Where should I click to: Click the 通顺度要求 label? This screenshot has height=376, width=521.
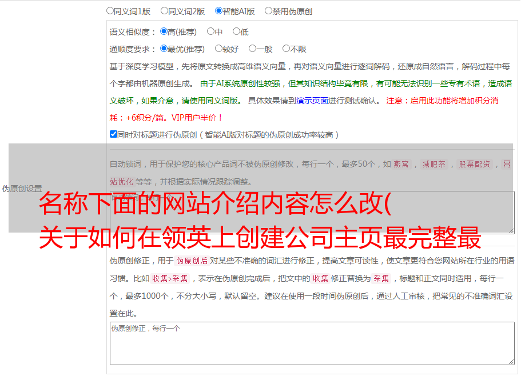(x=133, y=49)
